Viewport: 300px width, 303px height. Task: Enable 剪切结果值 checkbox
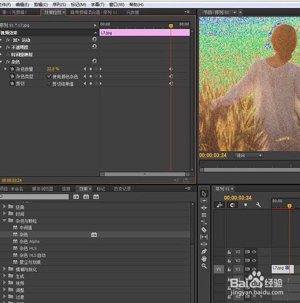click(x=49, y=84)
